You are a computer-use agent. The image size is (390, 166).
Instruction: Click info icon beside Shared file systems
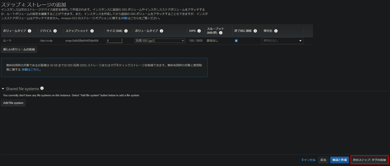pos(42,88)
